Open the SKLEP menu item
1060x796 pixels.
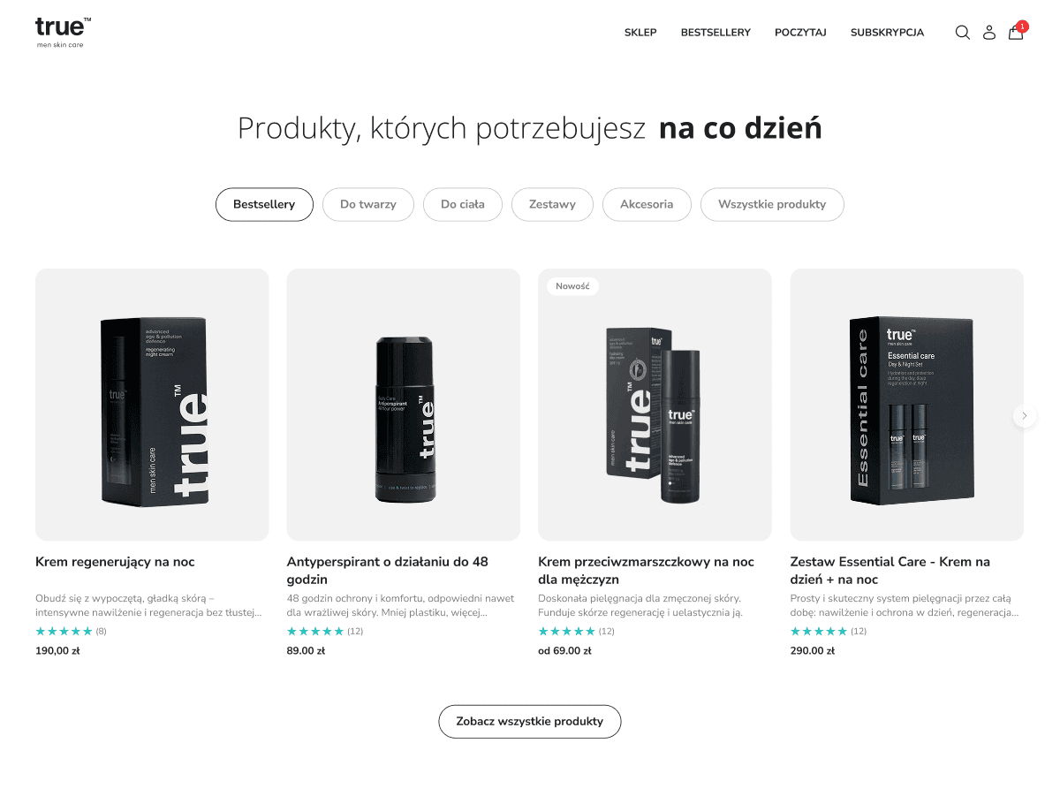coord(640,33)
